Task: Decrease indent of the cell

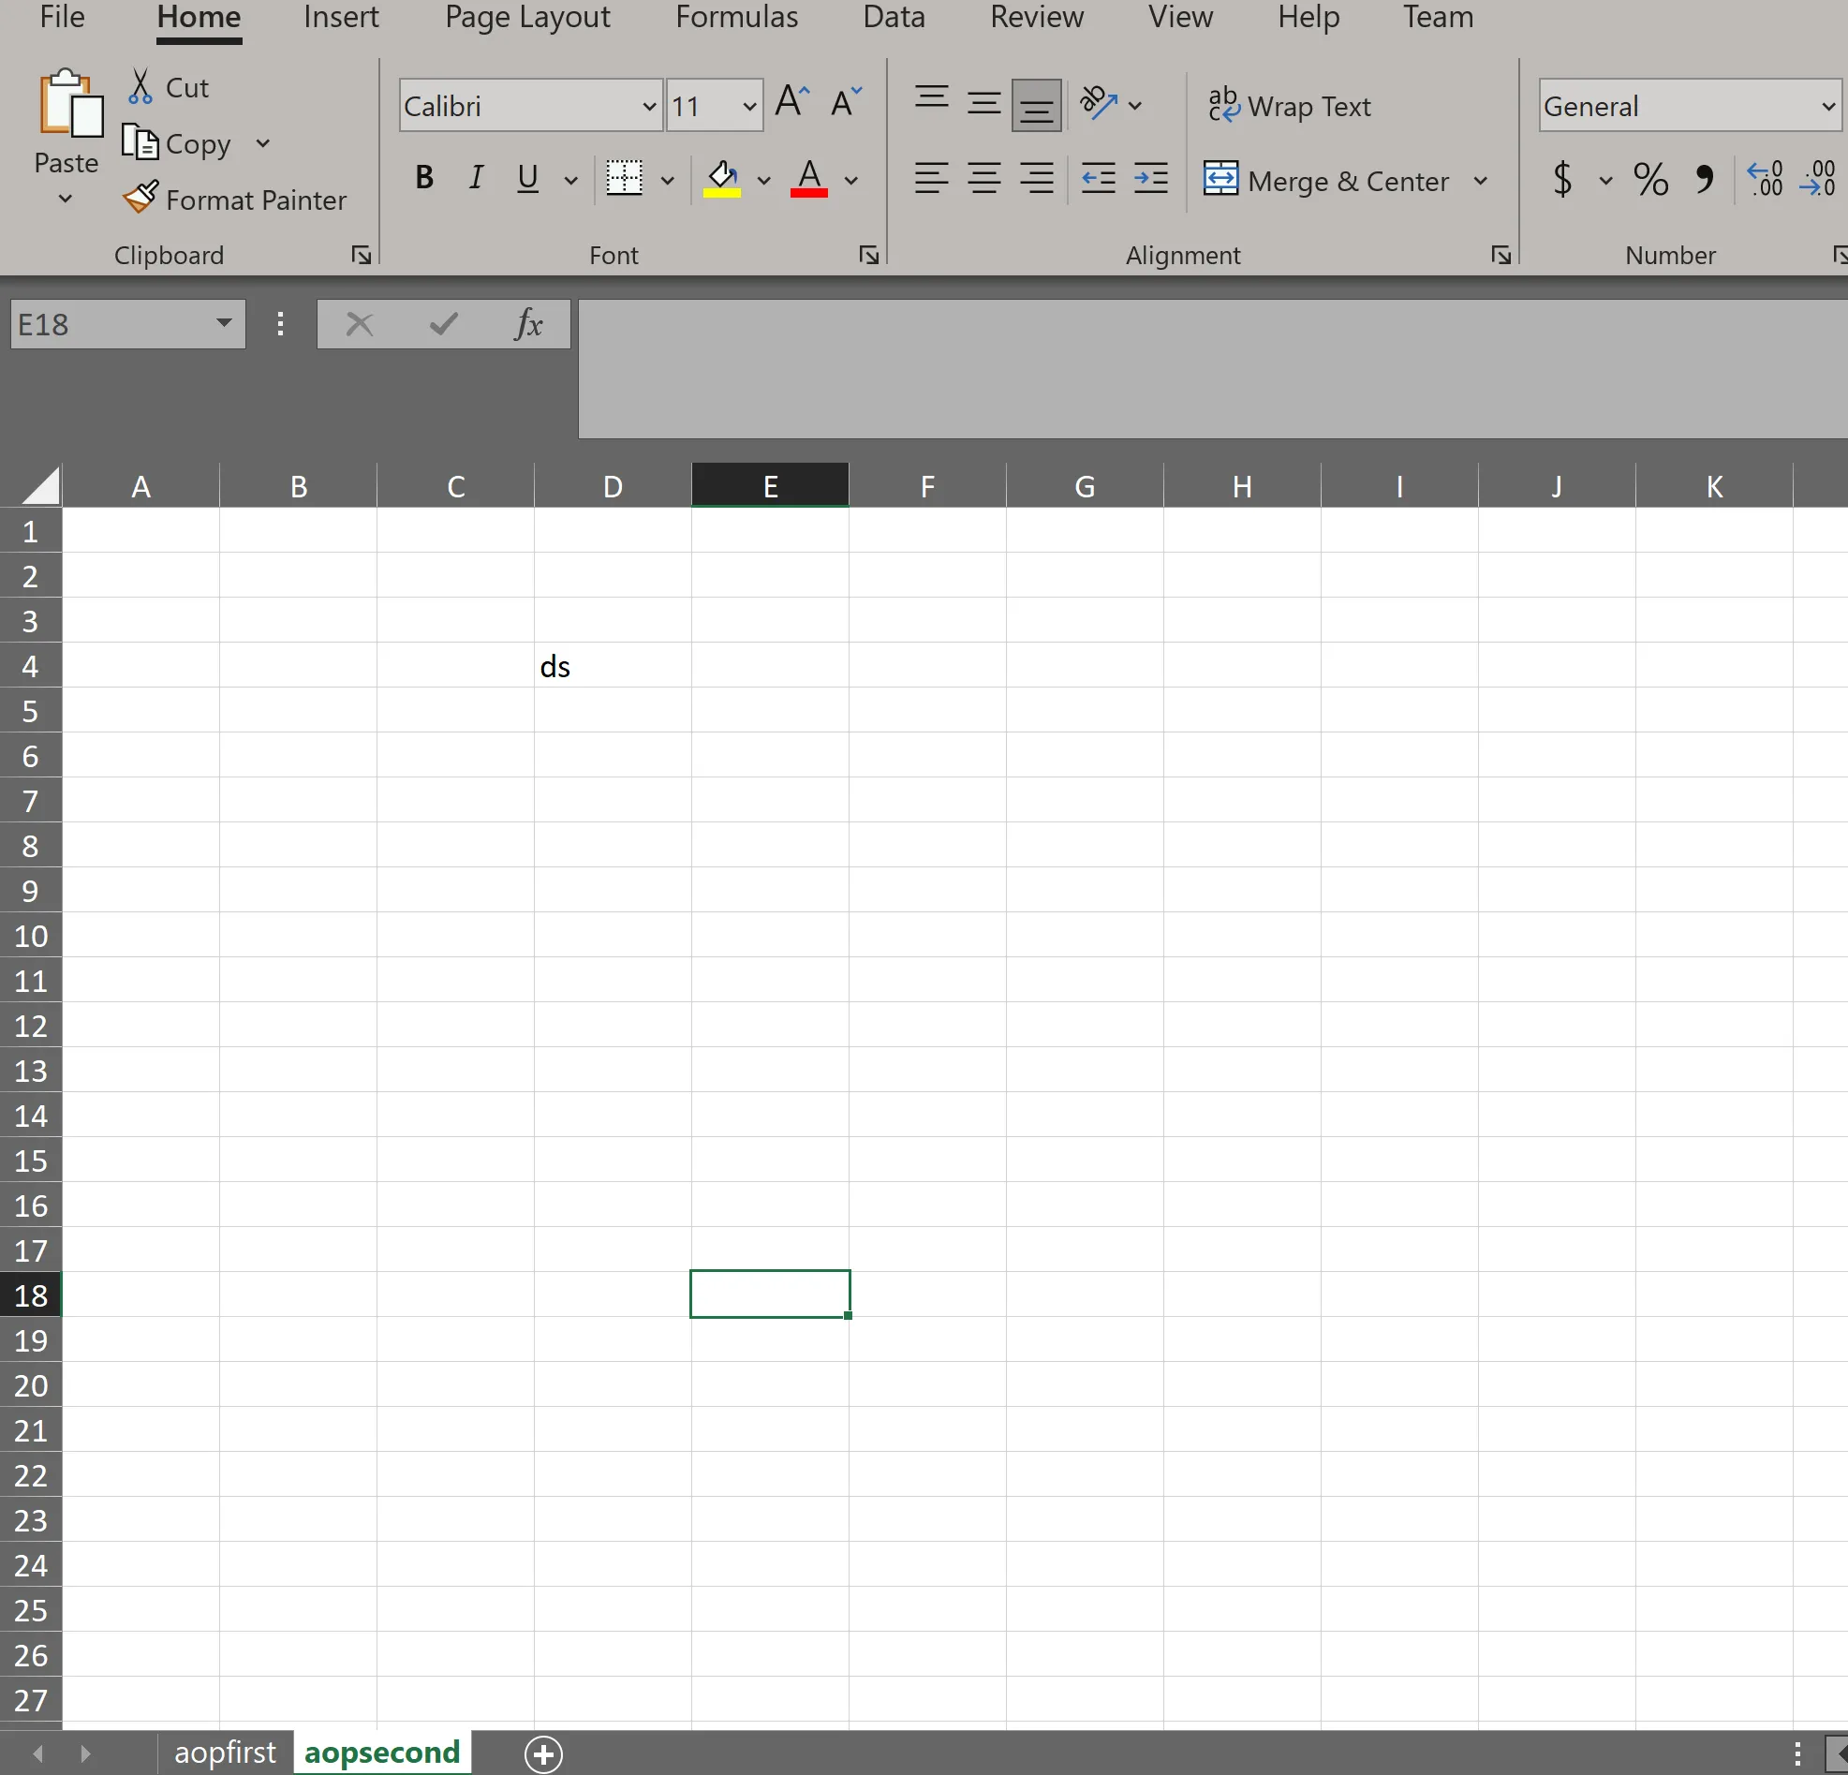Action: (1099, 177)
